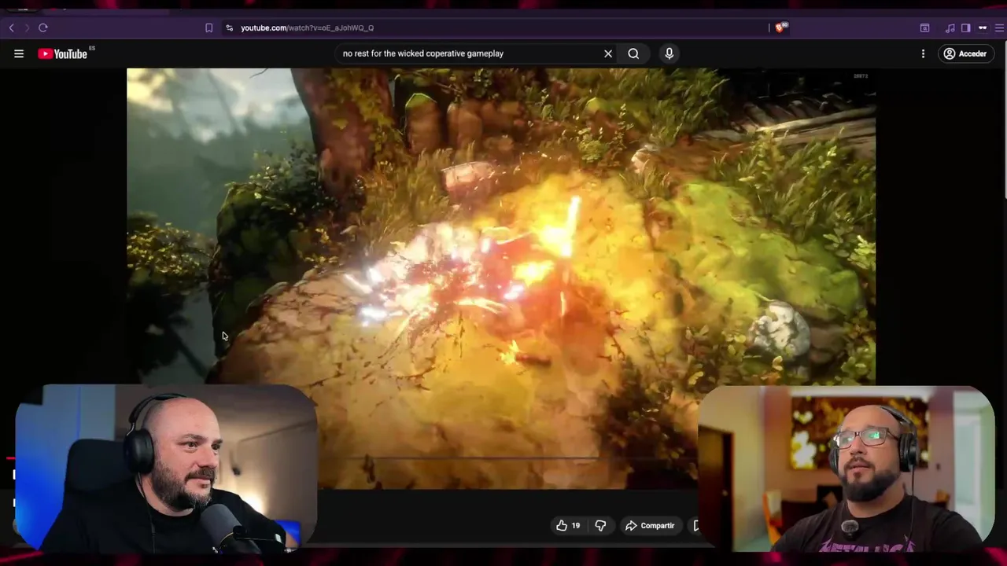1007x566 pixels.
Task: Open YouTube settings three-dot menu
Action: pyautogui.click(x=923, y=53)
